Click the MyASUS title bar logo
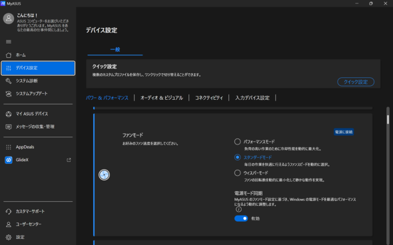 [x=3, y=3]
